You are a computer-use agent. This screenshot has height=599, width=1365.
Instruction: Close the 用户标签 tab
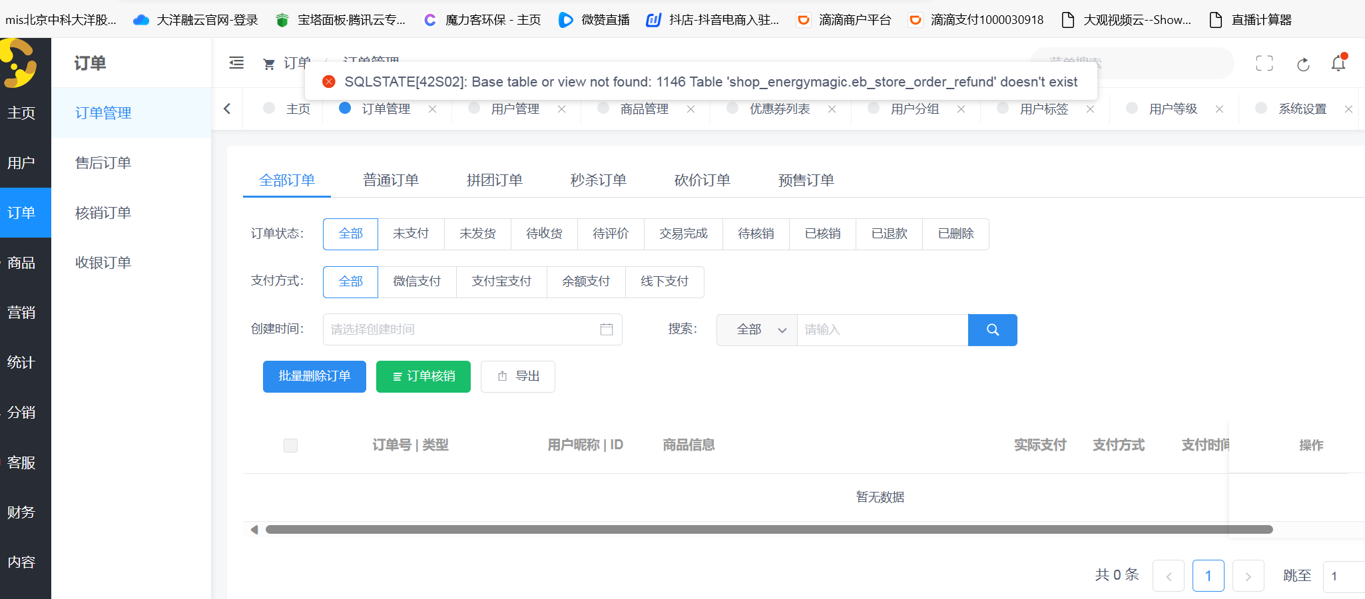point(1091,109)
